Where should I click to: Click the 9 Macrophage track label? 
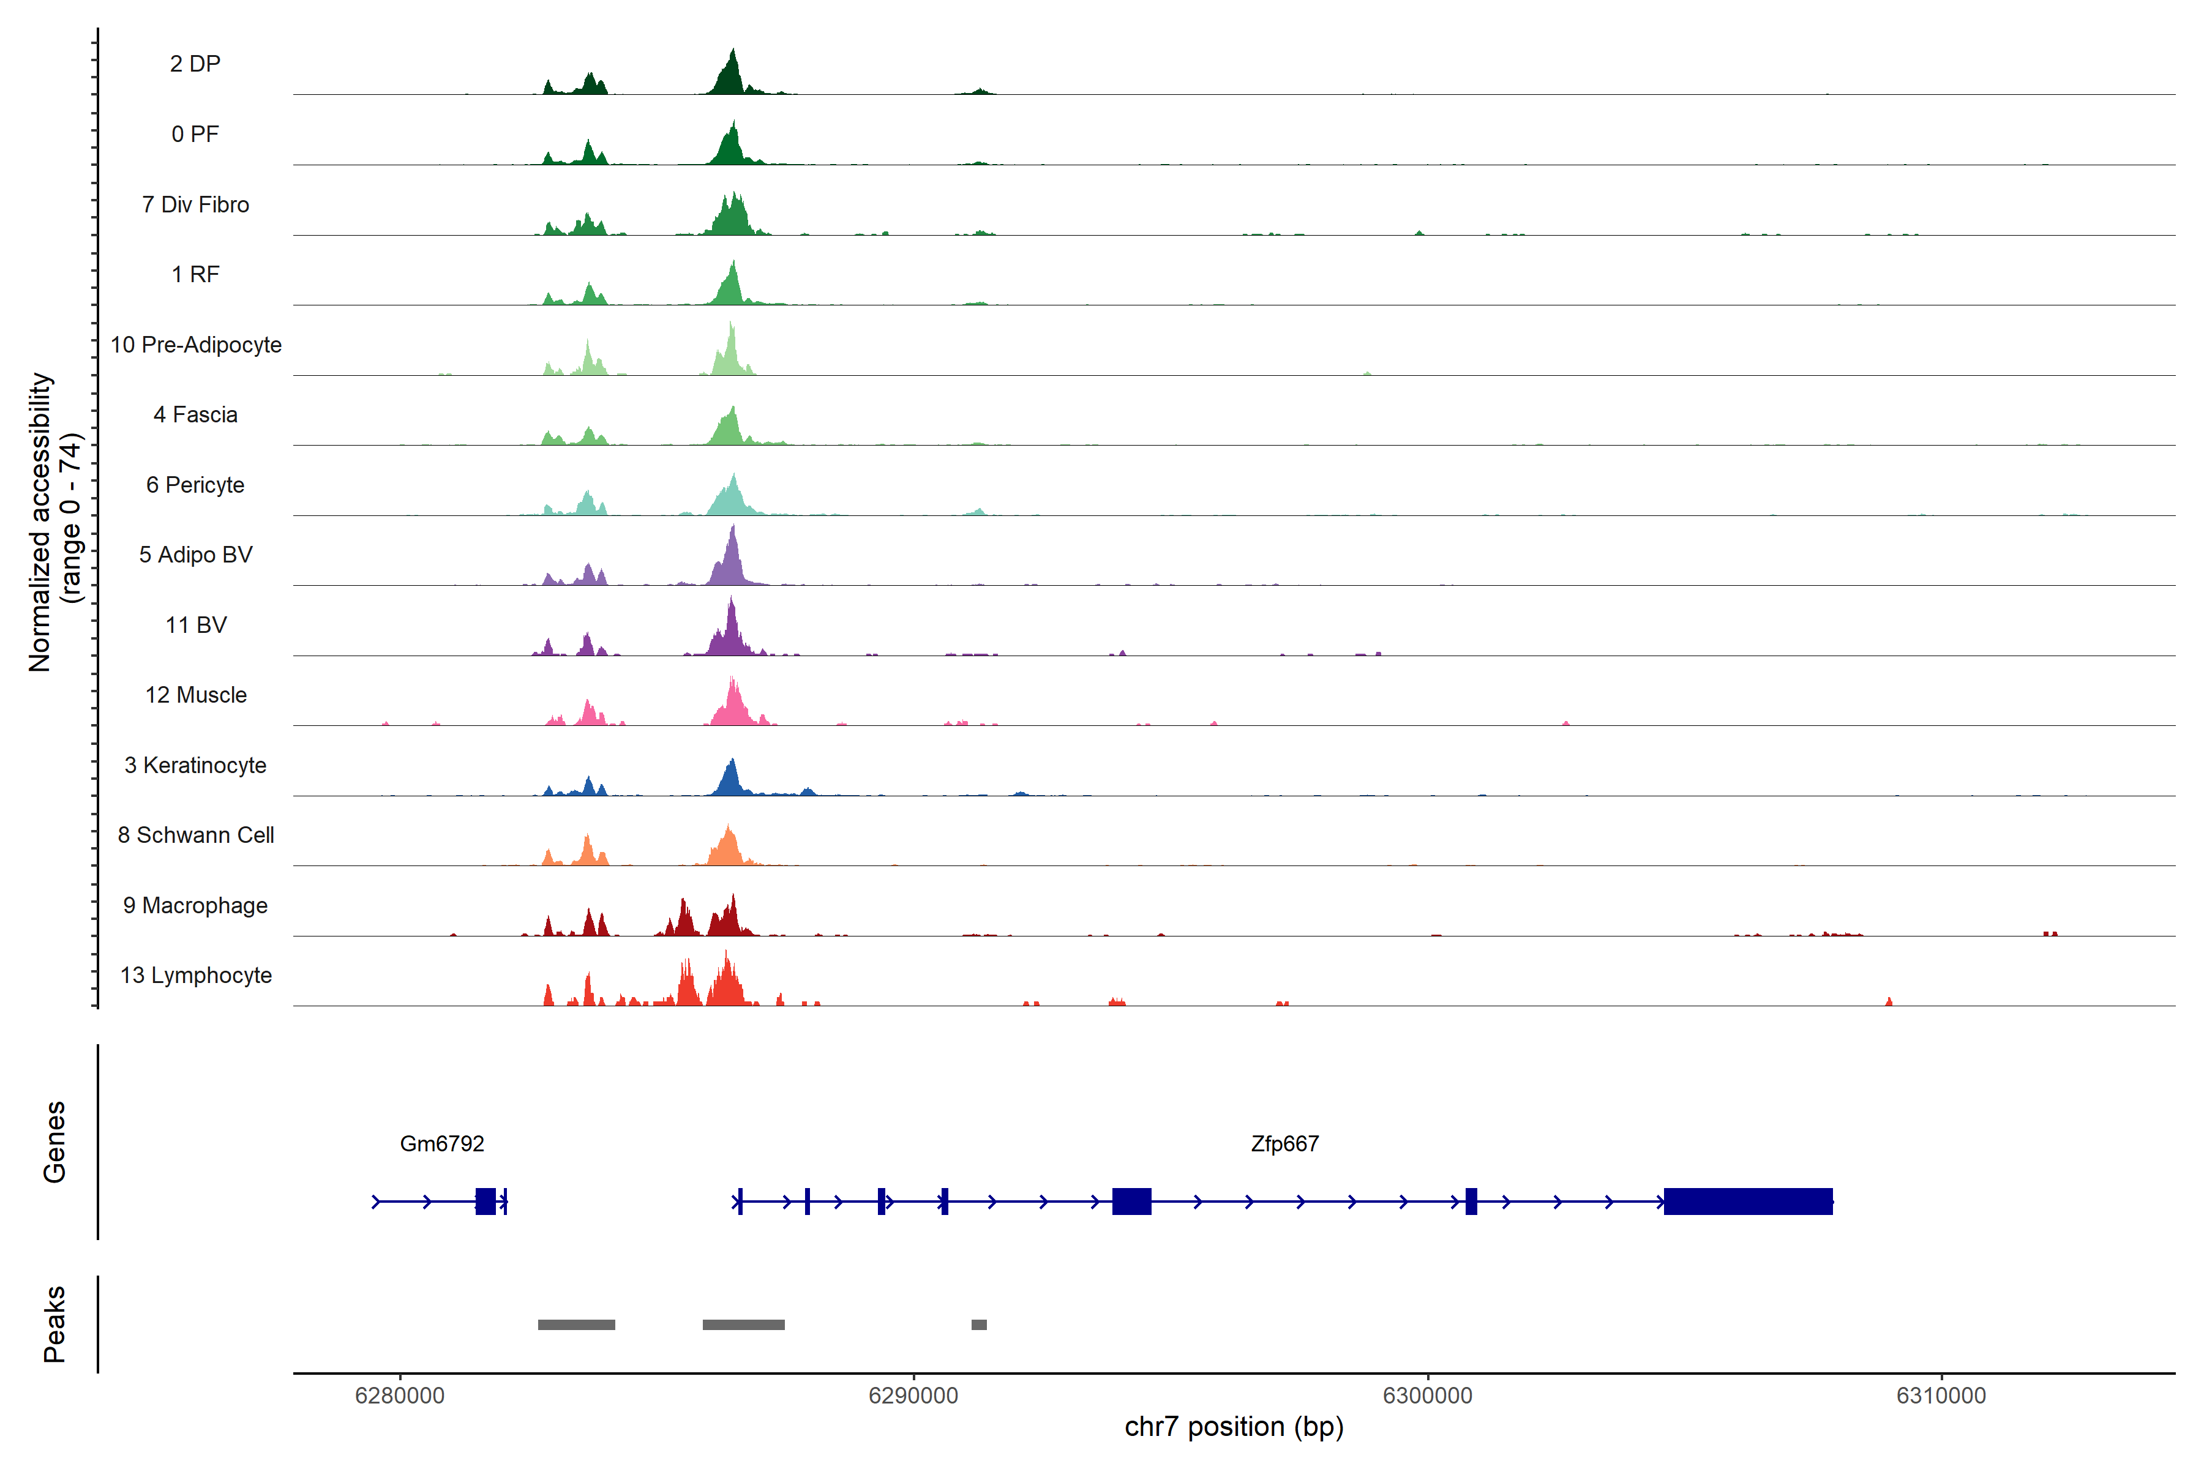pos(195,905)
